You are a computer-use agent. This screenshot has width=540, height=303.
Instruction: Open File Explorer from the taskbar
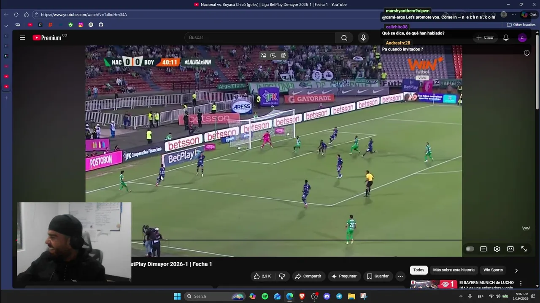(351, 296)
